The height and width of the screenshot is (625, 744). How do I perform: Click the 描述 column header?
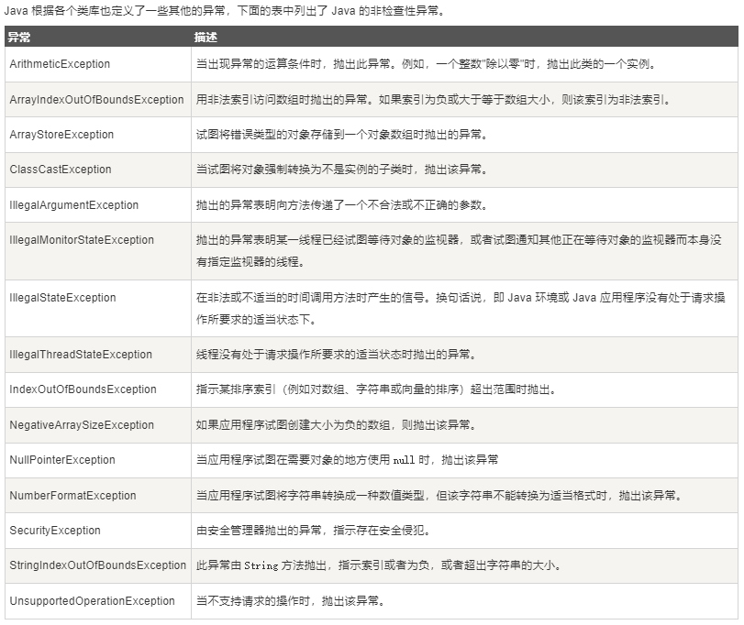pyautogui.click(x=464, y=37)
